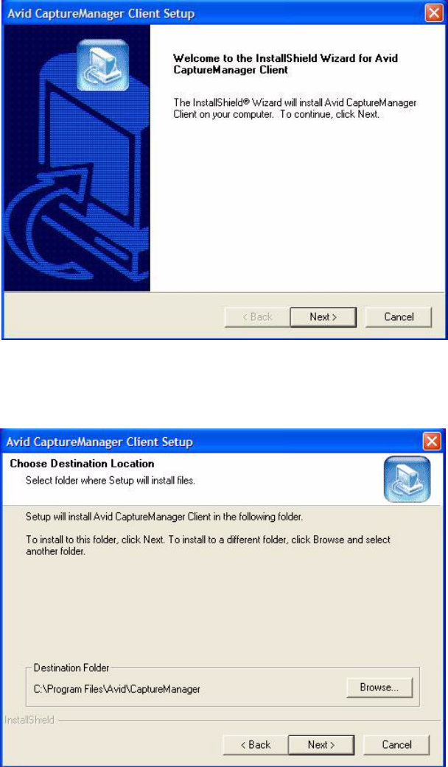Click the grayed-out Back button on Welcome page
The width and height of the screenshot is (448, 767).
pyautogui.click(x=257, y=317)
